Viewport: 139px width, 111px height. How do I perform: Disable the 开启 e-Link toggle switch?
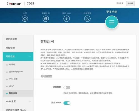click(x=67, y=103)
